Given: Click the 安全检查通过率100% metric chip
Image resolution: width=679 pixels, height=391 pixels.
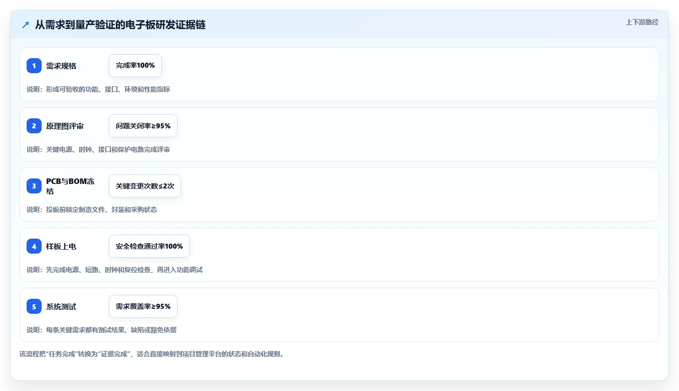Looking at the screenshot, I should click(149, 246).
